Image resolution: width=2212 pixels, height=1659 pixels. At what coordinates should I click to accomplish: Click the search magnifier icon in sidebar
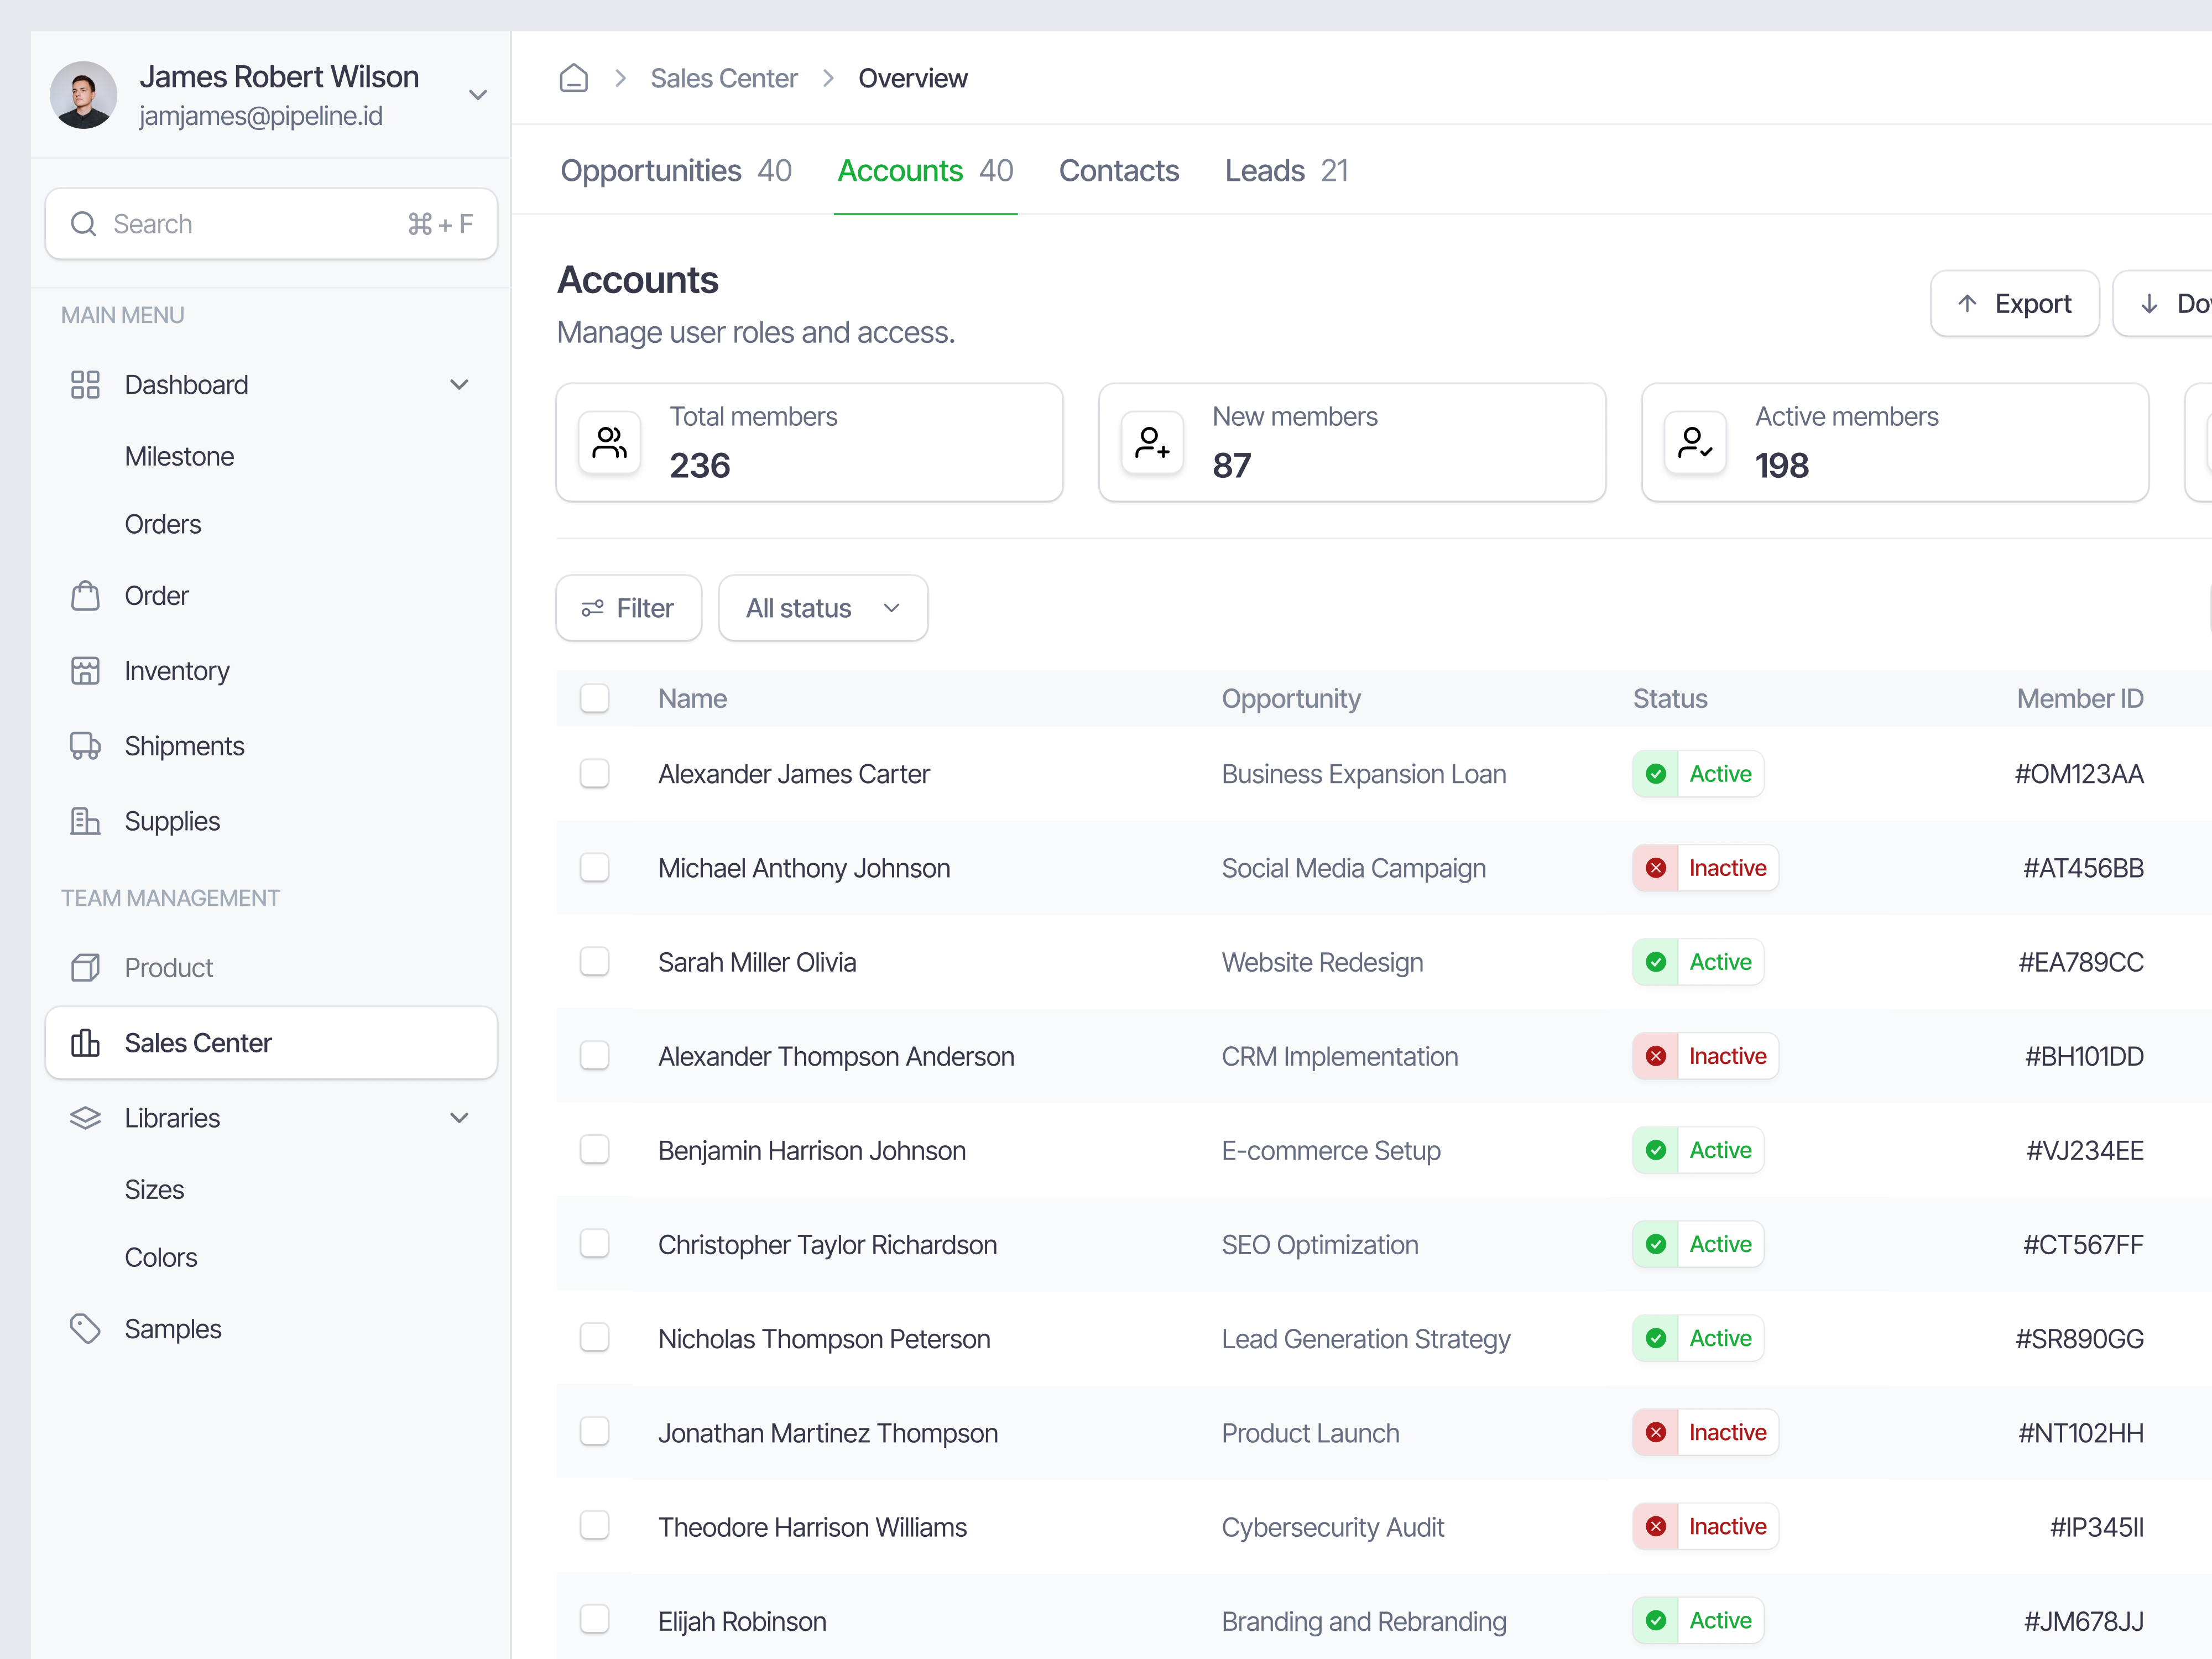click(84, 223)
